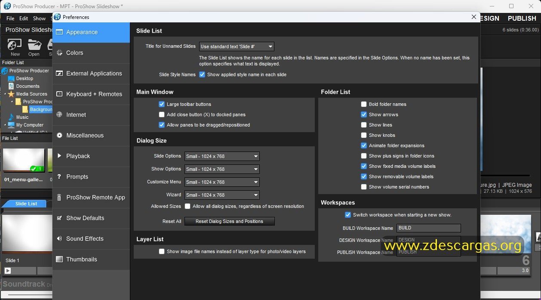Click the External Applications window icon
The image size is (541, 300).
point(59,74)
